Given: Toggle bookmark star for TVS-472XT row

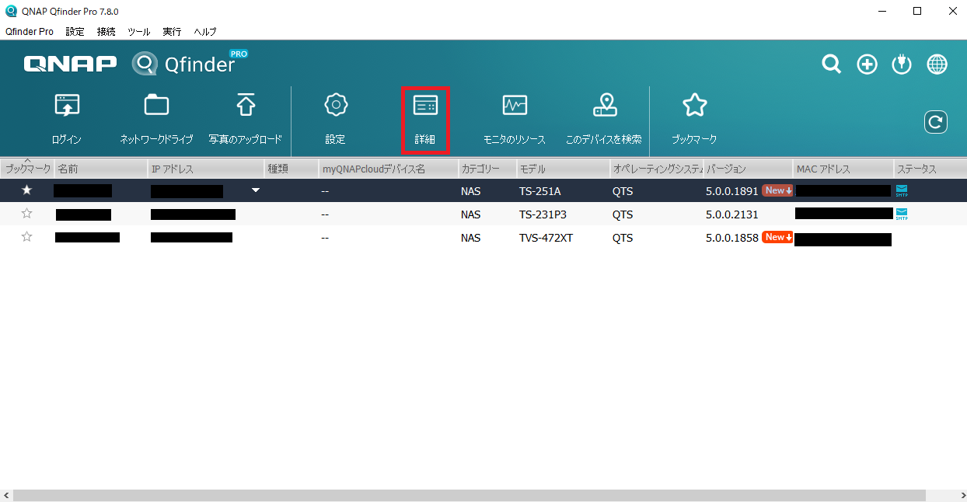Looking at the screenshot, I should [26, 237].
